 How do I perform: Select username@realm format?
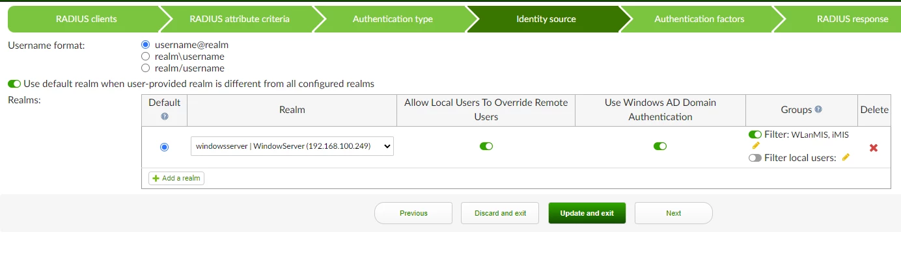point(146,45)
